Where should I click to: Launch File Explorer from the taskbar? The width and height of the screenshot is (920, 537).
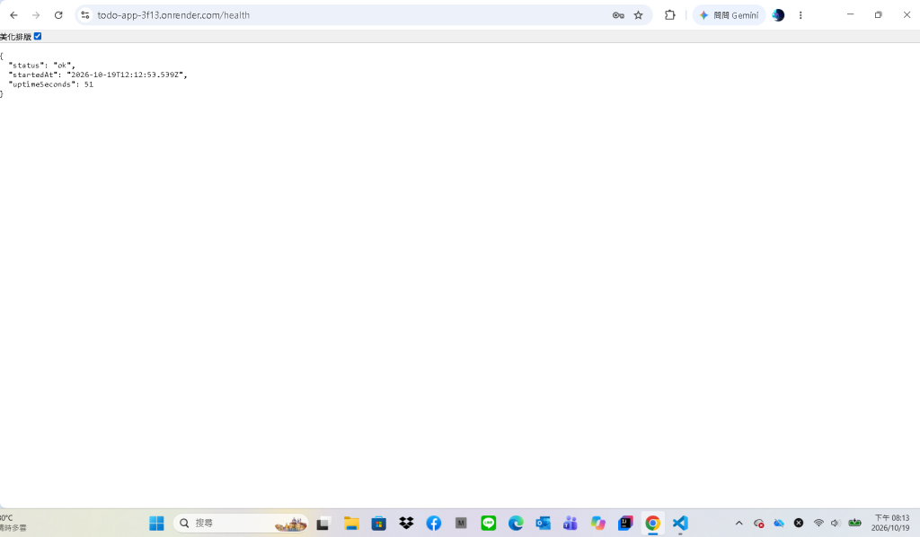coord(351,523)
